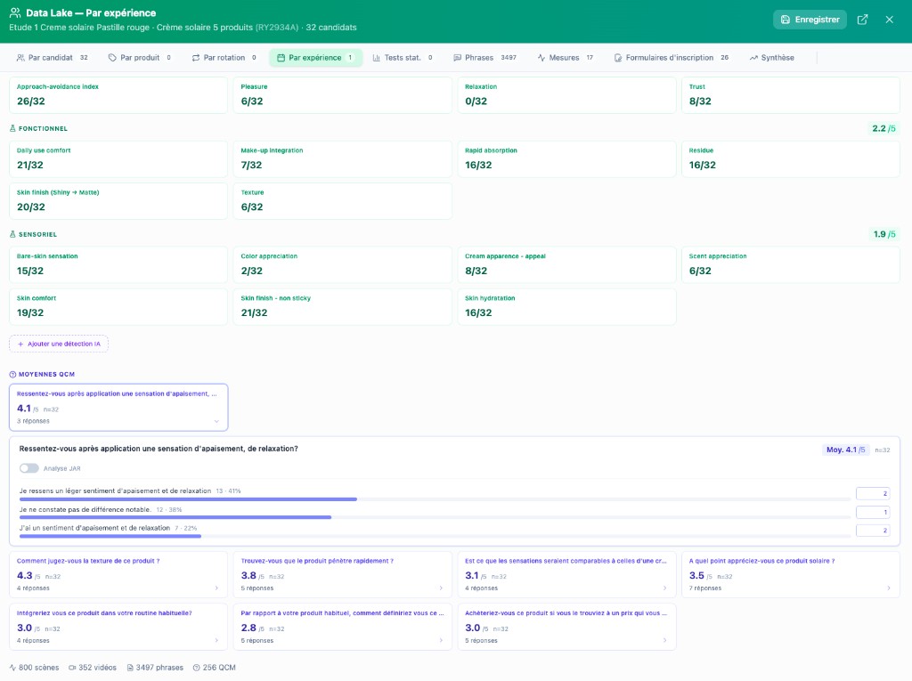Expand the texture question card chevron

tap(216, 588)
